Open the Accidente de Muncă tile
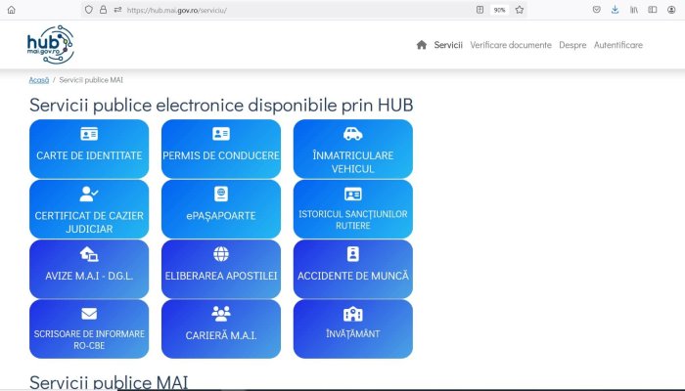Viewport: 685px width, 391px height. tap(353, 269)
